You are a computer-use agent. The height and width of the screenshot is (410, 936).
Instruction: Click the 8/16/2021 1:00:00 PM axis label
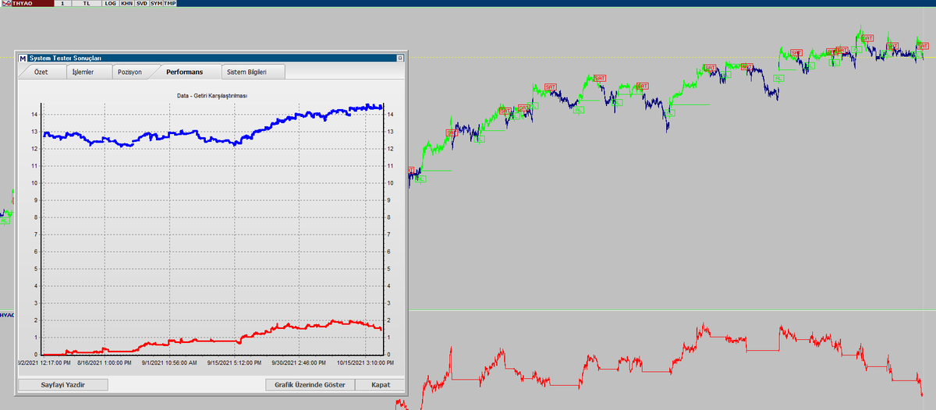pos(105,362)
